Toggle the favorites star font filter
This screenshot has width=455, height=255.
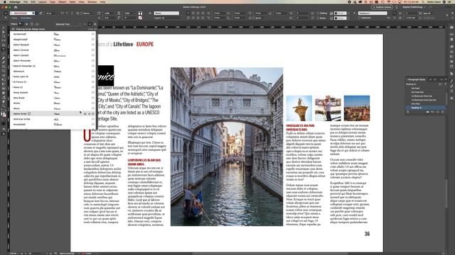[x=27, y=24]
